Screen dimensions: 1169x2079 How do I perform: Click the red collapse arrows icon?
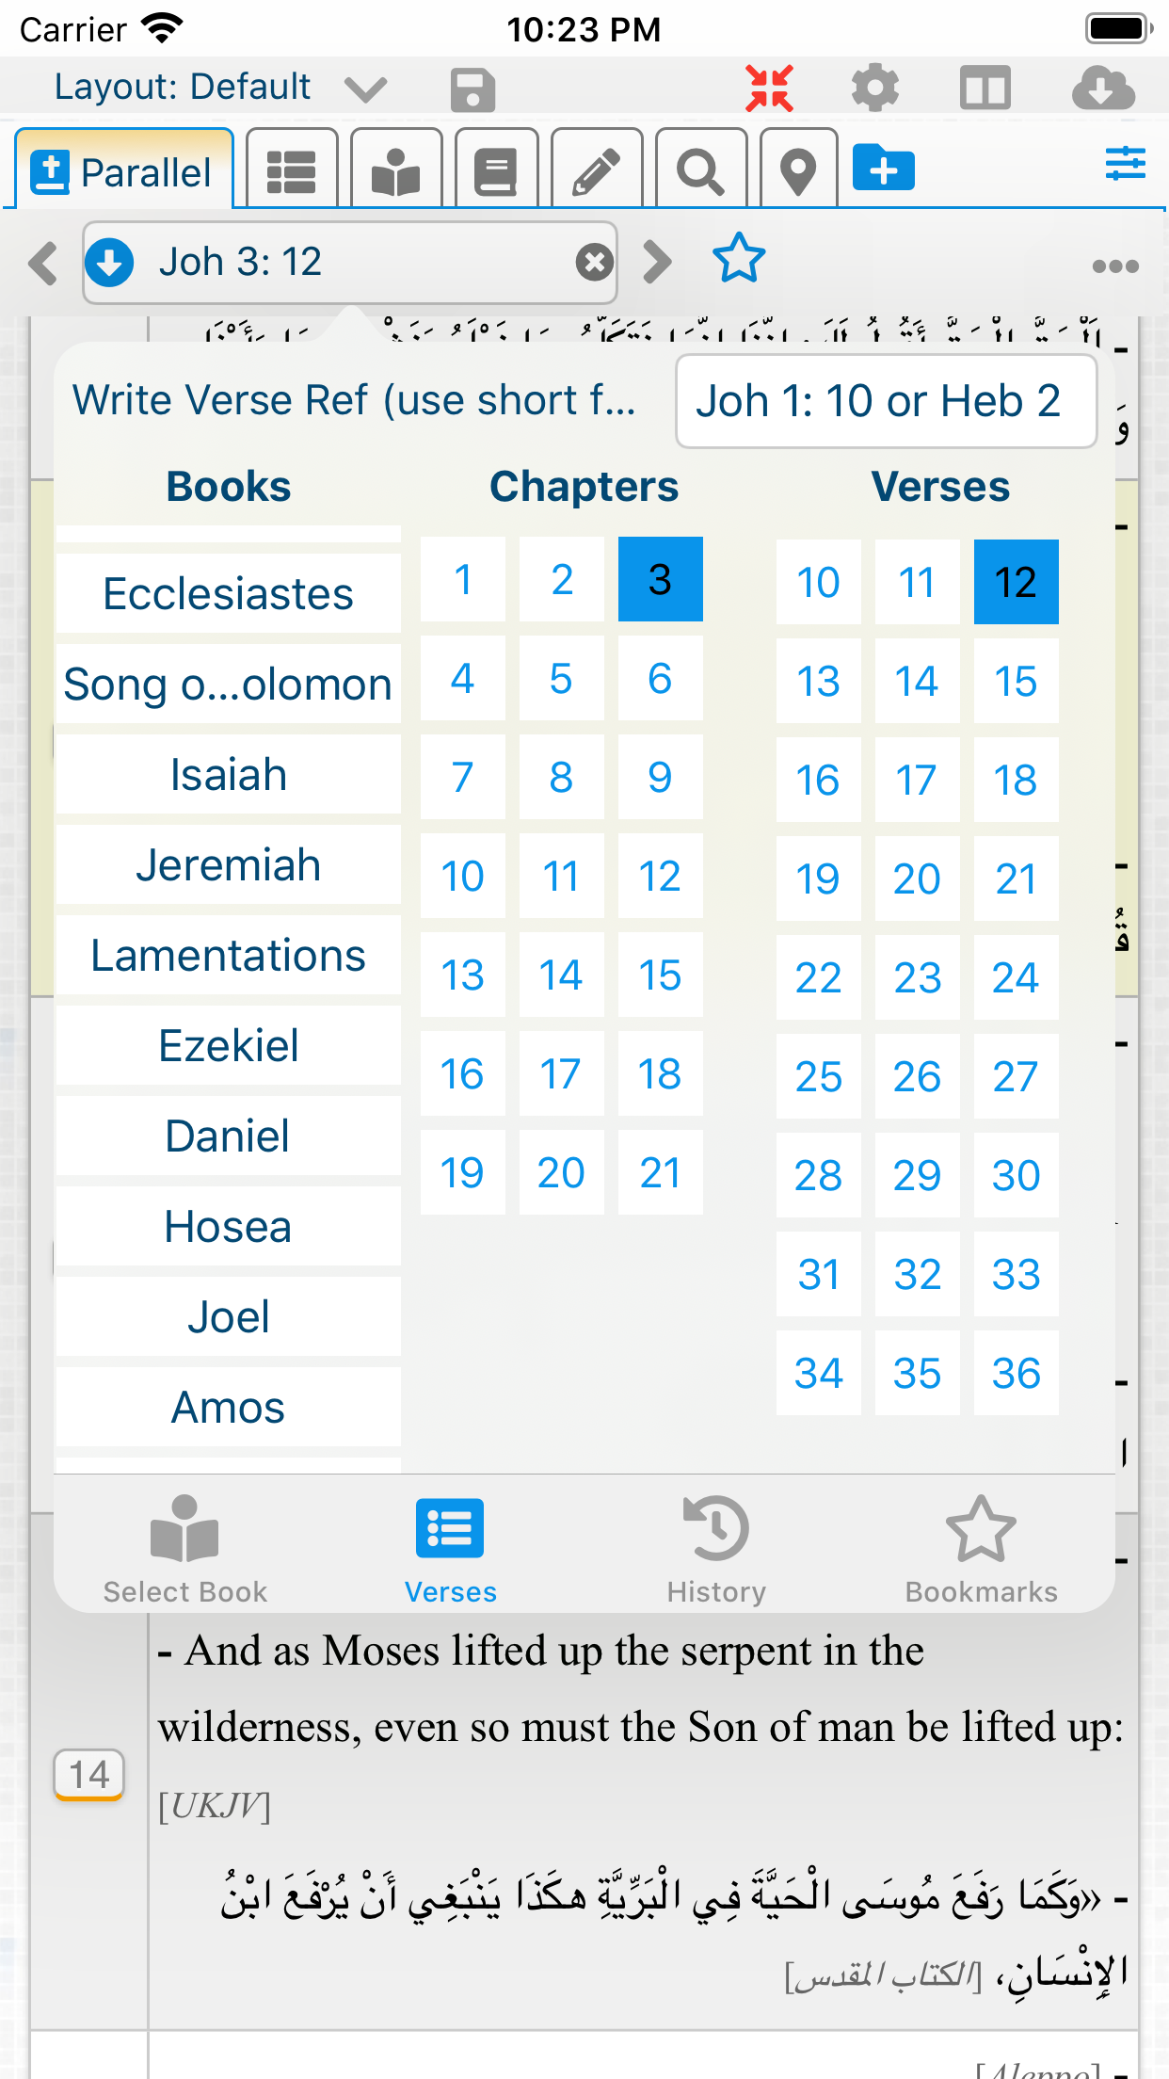[x=769, y=89]
